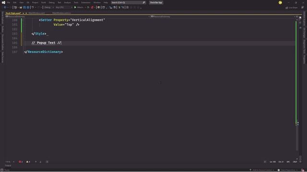Open the File menu
Image resolution: width=307 pixels, height=172 pixels.
tap(9, 2)
